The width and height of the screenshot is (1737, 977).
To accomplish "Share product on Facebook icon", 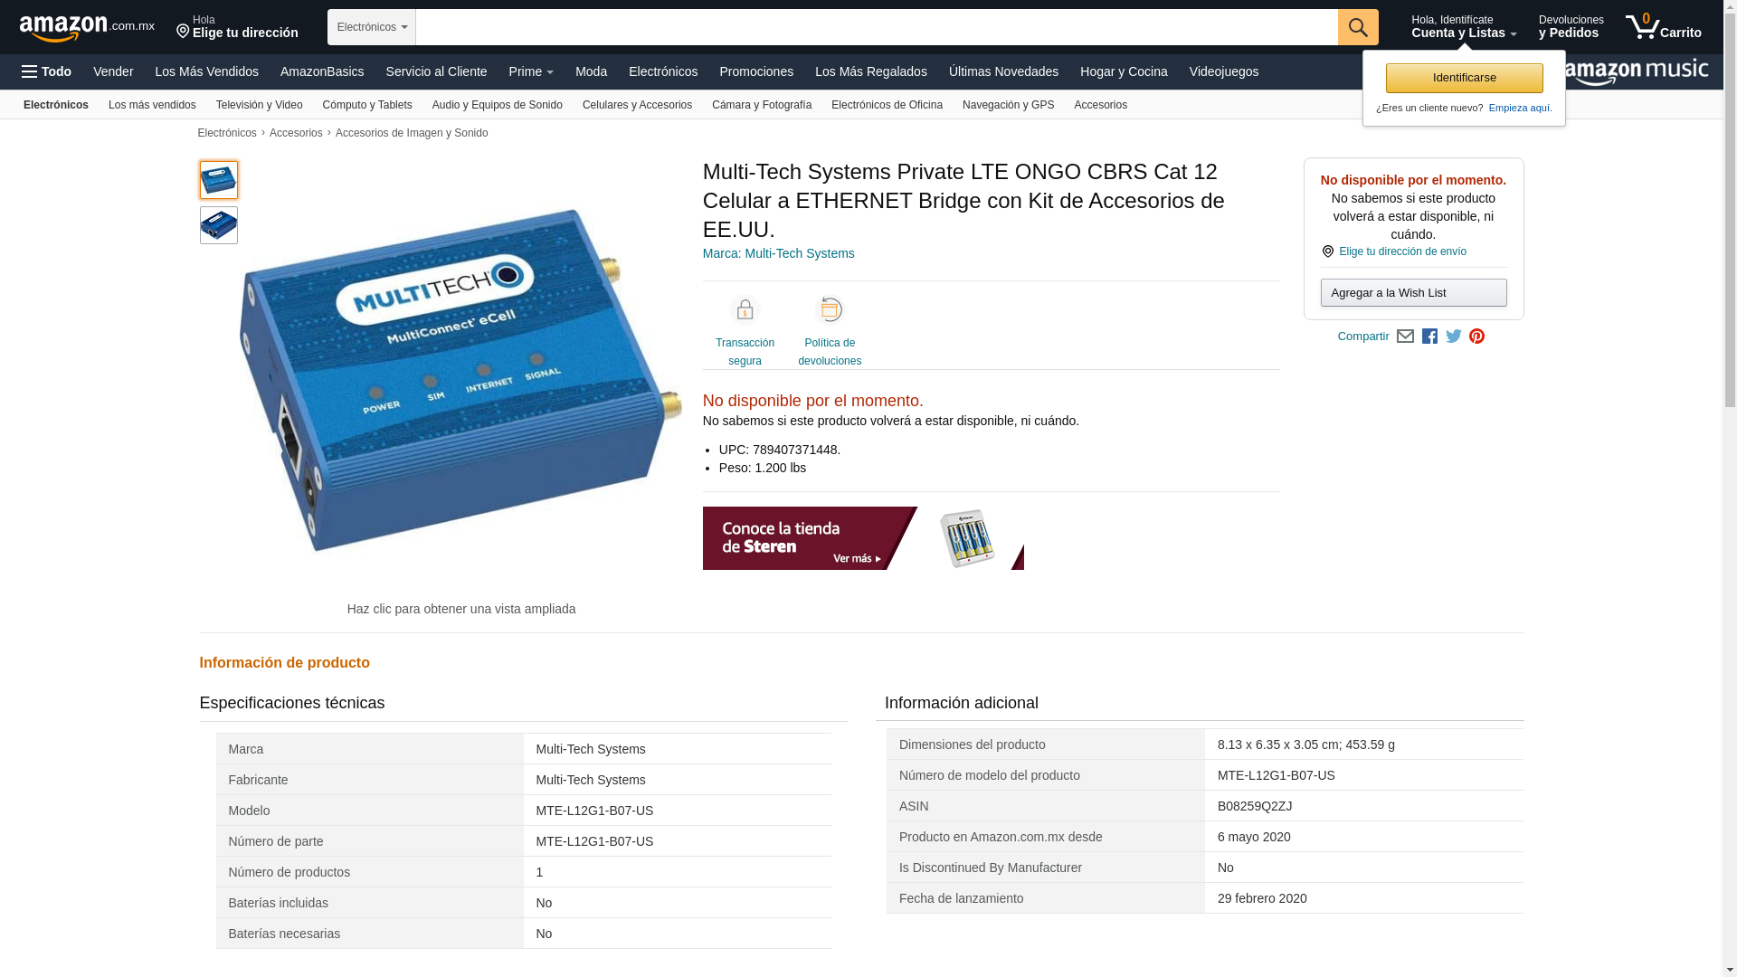I will (x=1429, y=337).
